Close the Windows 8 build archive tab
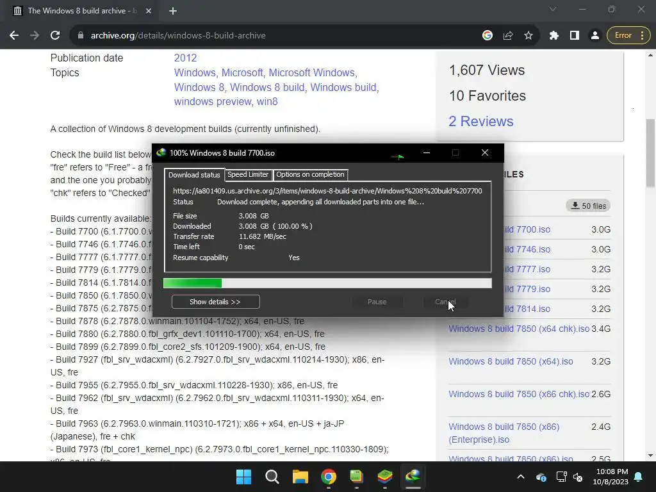The width and height of the screenshot is (656, 492). click(x=149, y=11)
